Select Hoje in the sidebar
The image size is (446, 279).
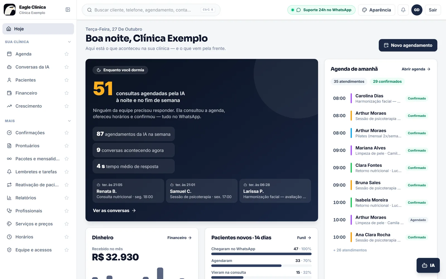38,29
